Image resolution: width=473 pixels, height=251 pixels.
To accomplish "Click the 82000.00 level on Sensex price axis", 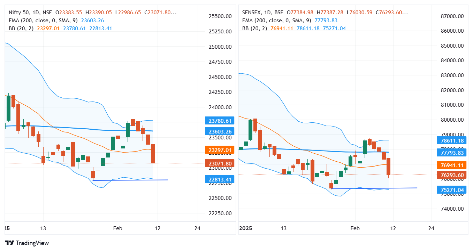I will pyautogui.click(x=452, y=90).
